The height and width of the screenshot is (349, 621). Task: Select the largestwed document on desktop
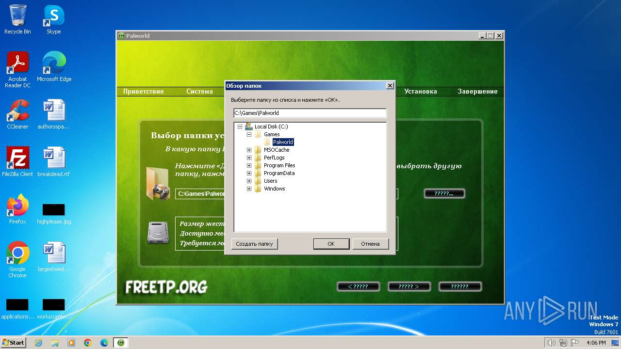click(x=53, y=257)
